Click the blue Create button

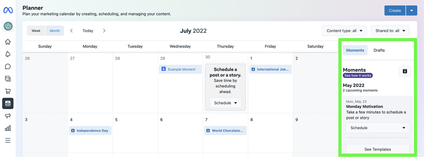click(x=395, y=10)
